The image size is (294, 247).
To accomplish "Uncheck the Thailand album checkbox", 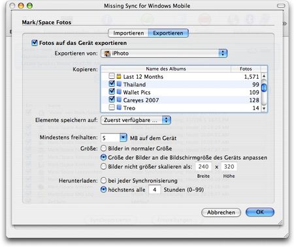I will point(112,84).
